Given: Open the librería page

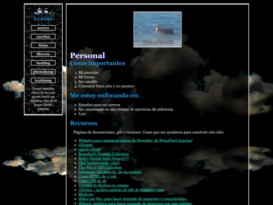Looking at the screenshot, I should click(43, 54).
